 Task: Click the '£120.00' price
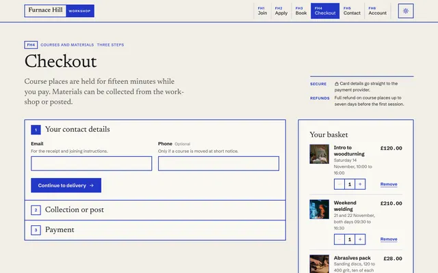pyautogui.click(x=391, y=148)
